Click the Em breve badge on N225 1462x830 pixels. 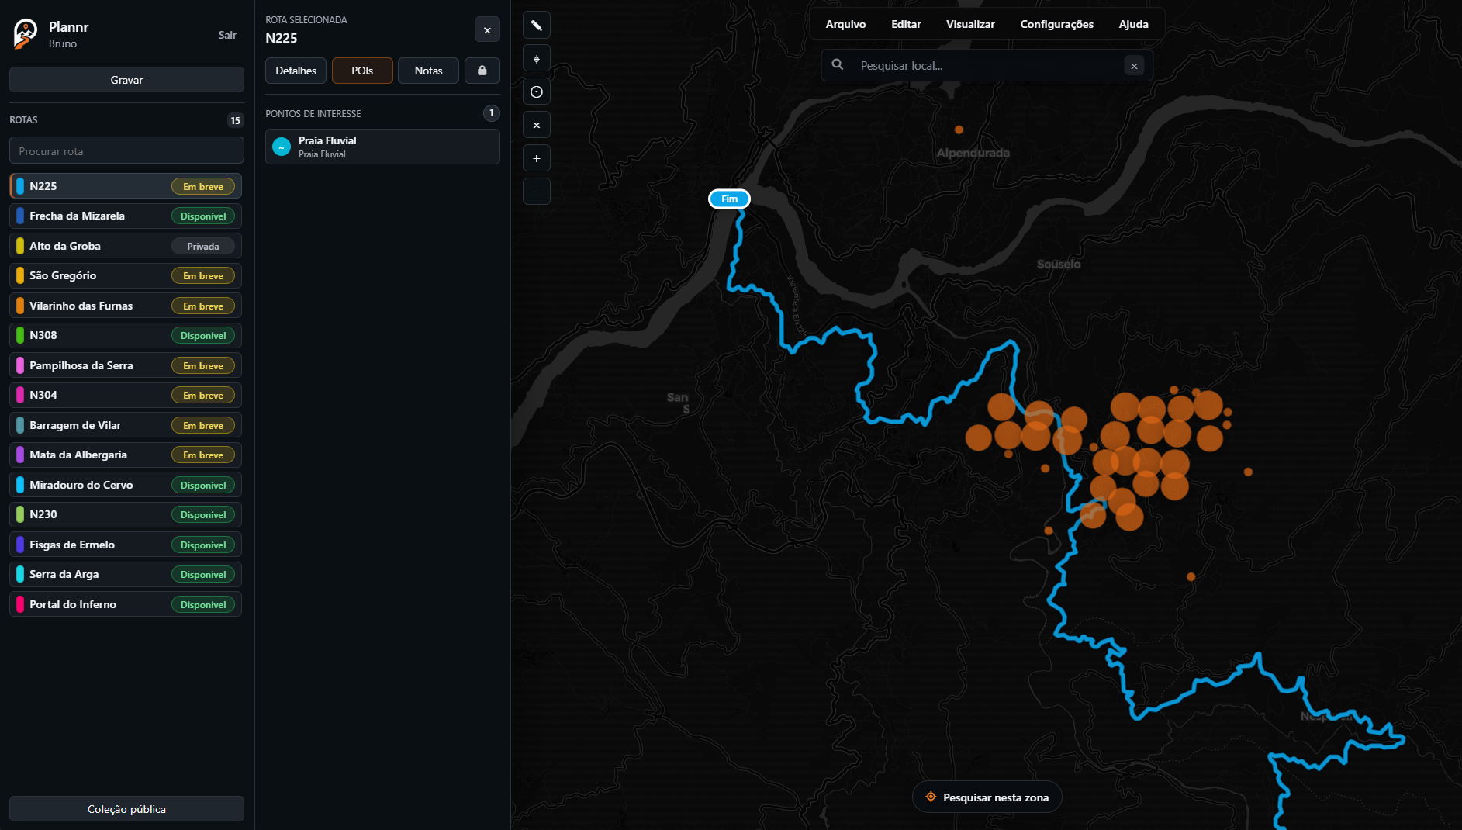point(203,186)
